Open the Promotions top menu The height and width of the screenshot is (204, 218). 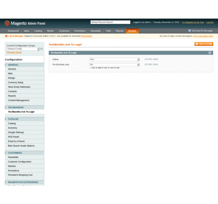pyautogui.click(x=80, y=31)
